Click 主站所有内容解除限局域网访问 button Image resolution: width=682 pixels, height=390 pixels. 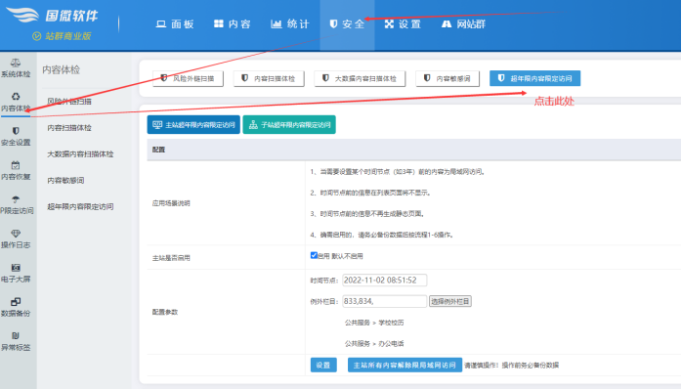(x=405, y=366)
